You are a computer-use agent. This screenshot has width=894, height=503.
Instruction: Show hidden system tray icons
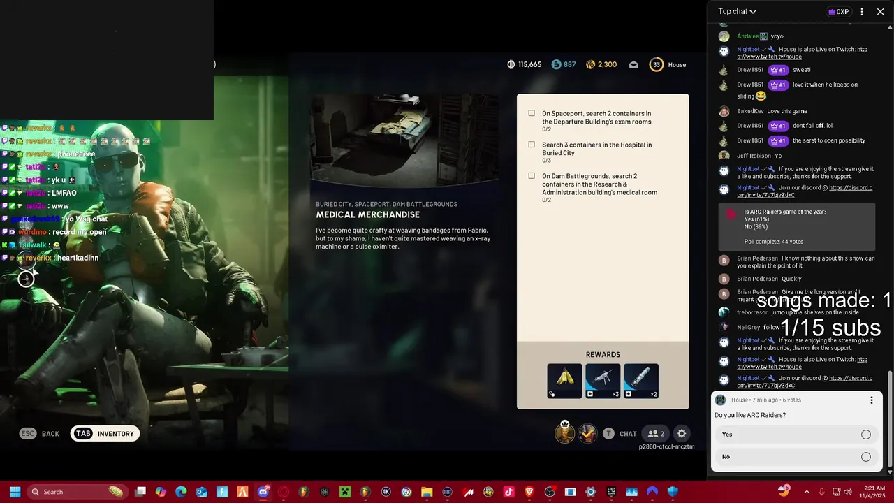pos(807,492)
